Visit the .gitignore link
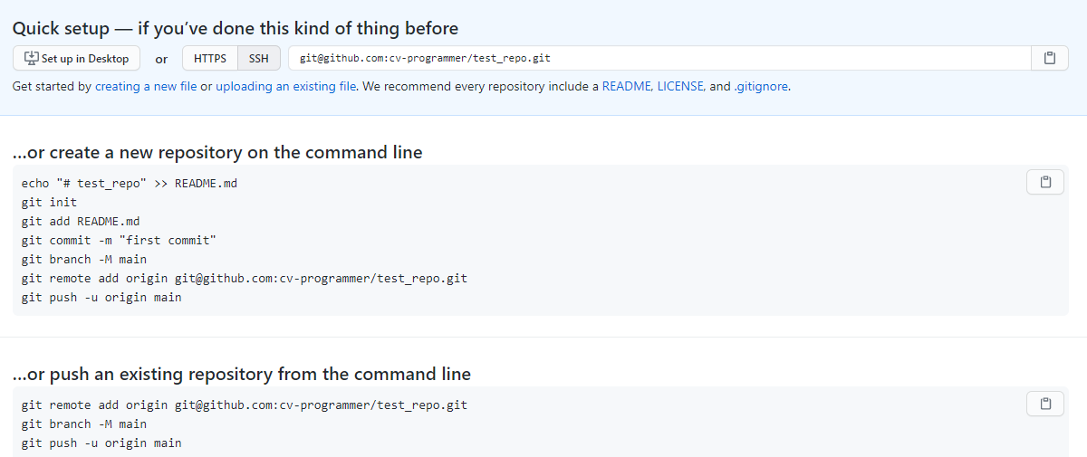The height and width of the screenshot is (457, 1087). click(761, 87)
